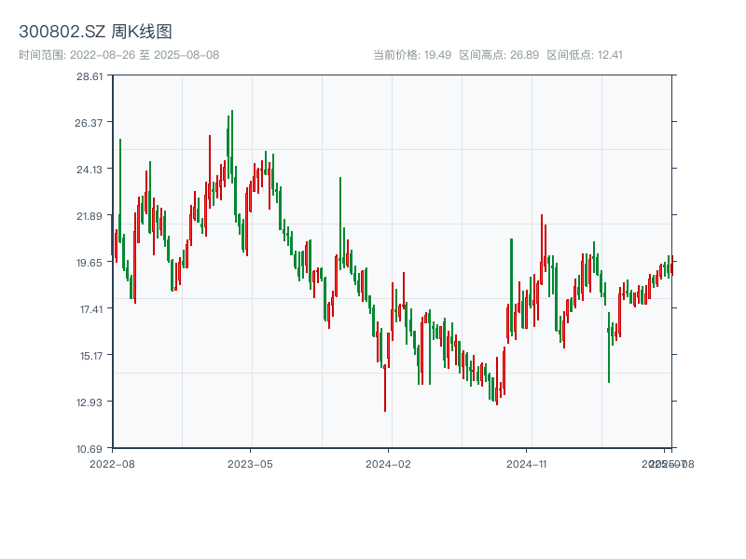Click the highest green candlestick near 26.89

231,140
